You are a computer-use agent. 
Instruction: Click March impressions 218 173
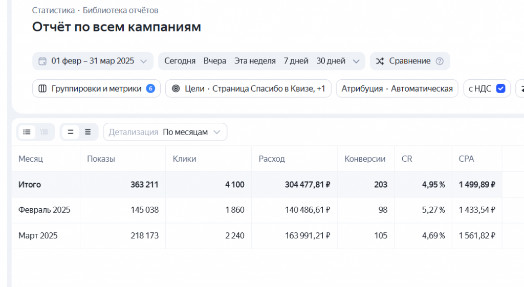[144, 235]
